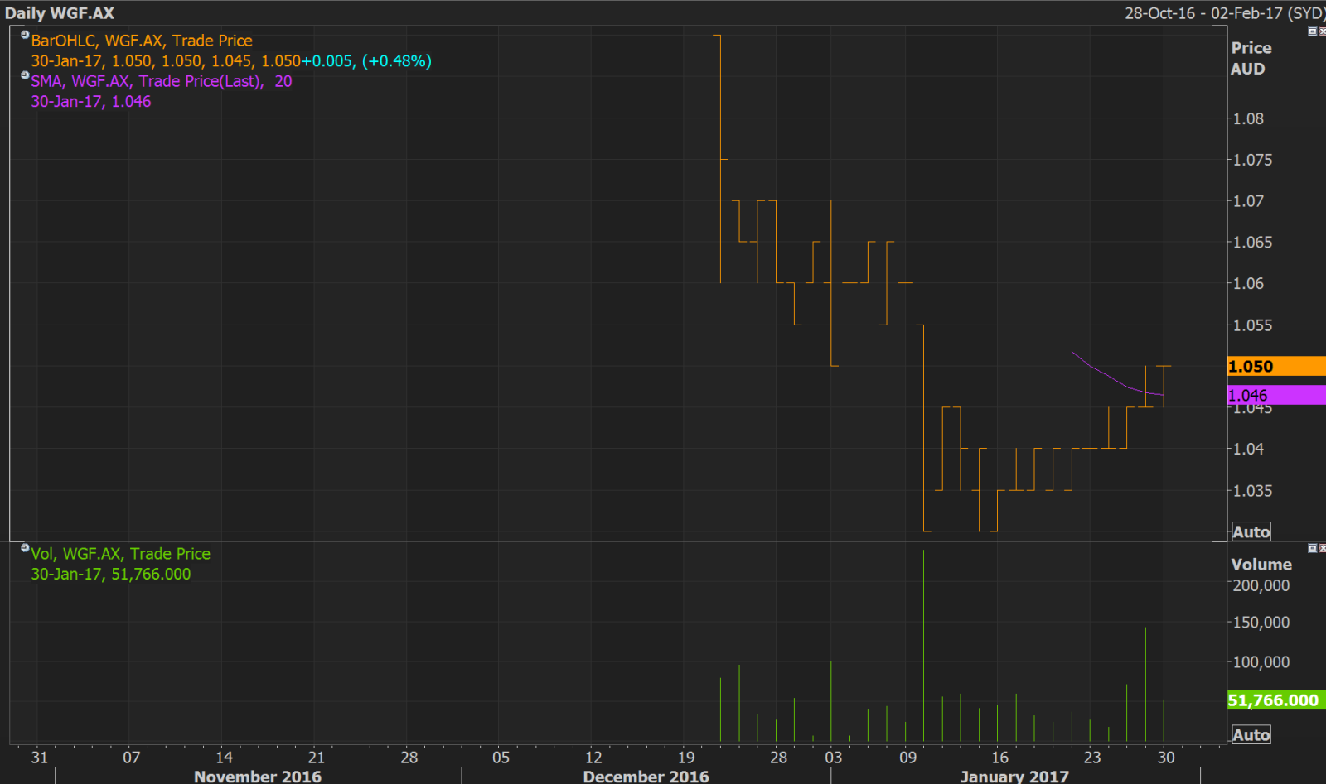Maximize the volume pane using its panel icon
The height and width of the screenshot is (784, 1326).
point(1312,548)
